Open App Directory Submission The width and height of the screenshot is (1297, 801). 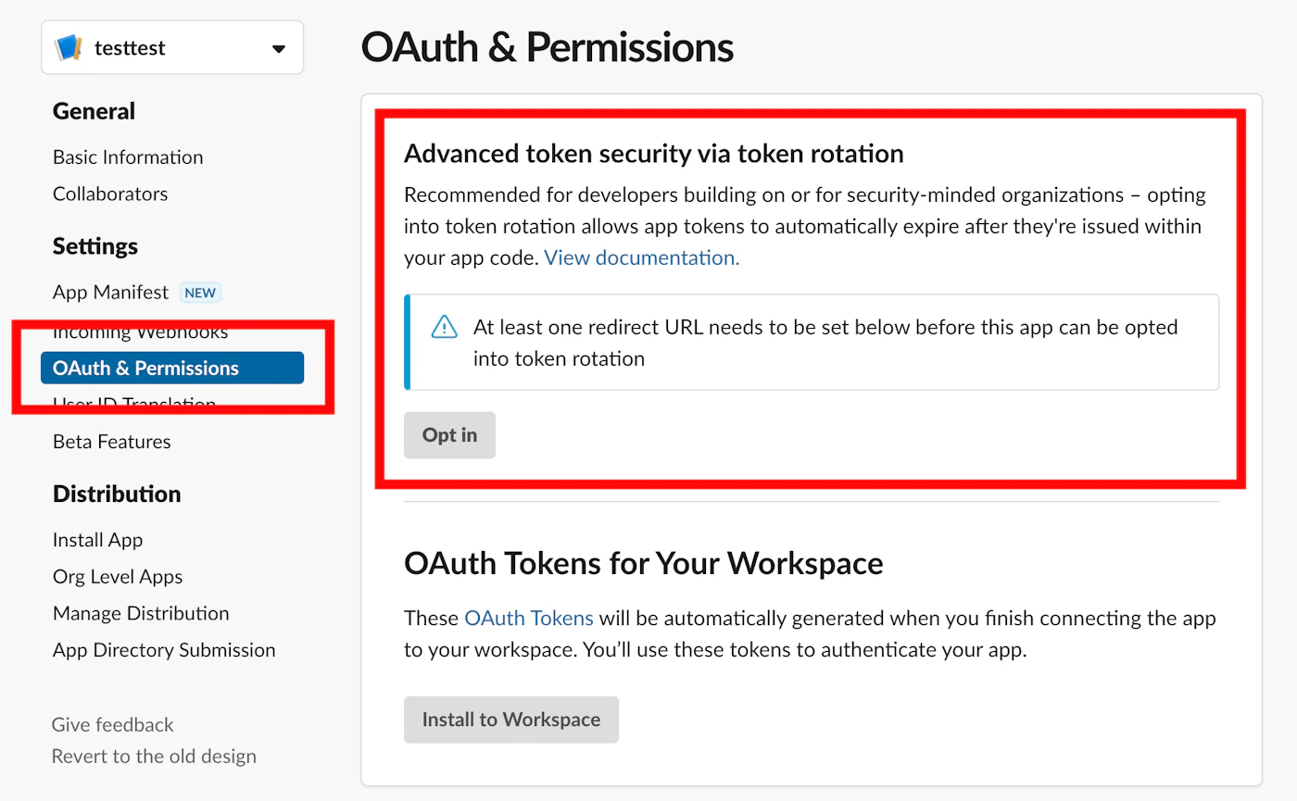tap(164, 650)
